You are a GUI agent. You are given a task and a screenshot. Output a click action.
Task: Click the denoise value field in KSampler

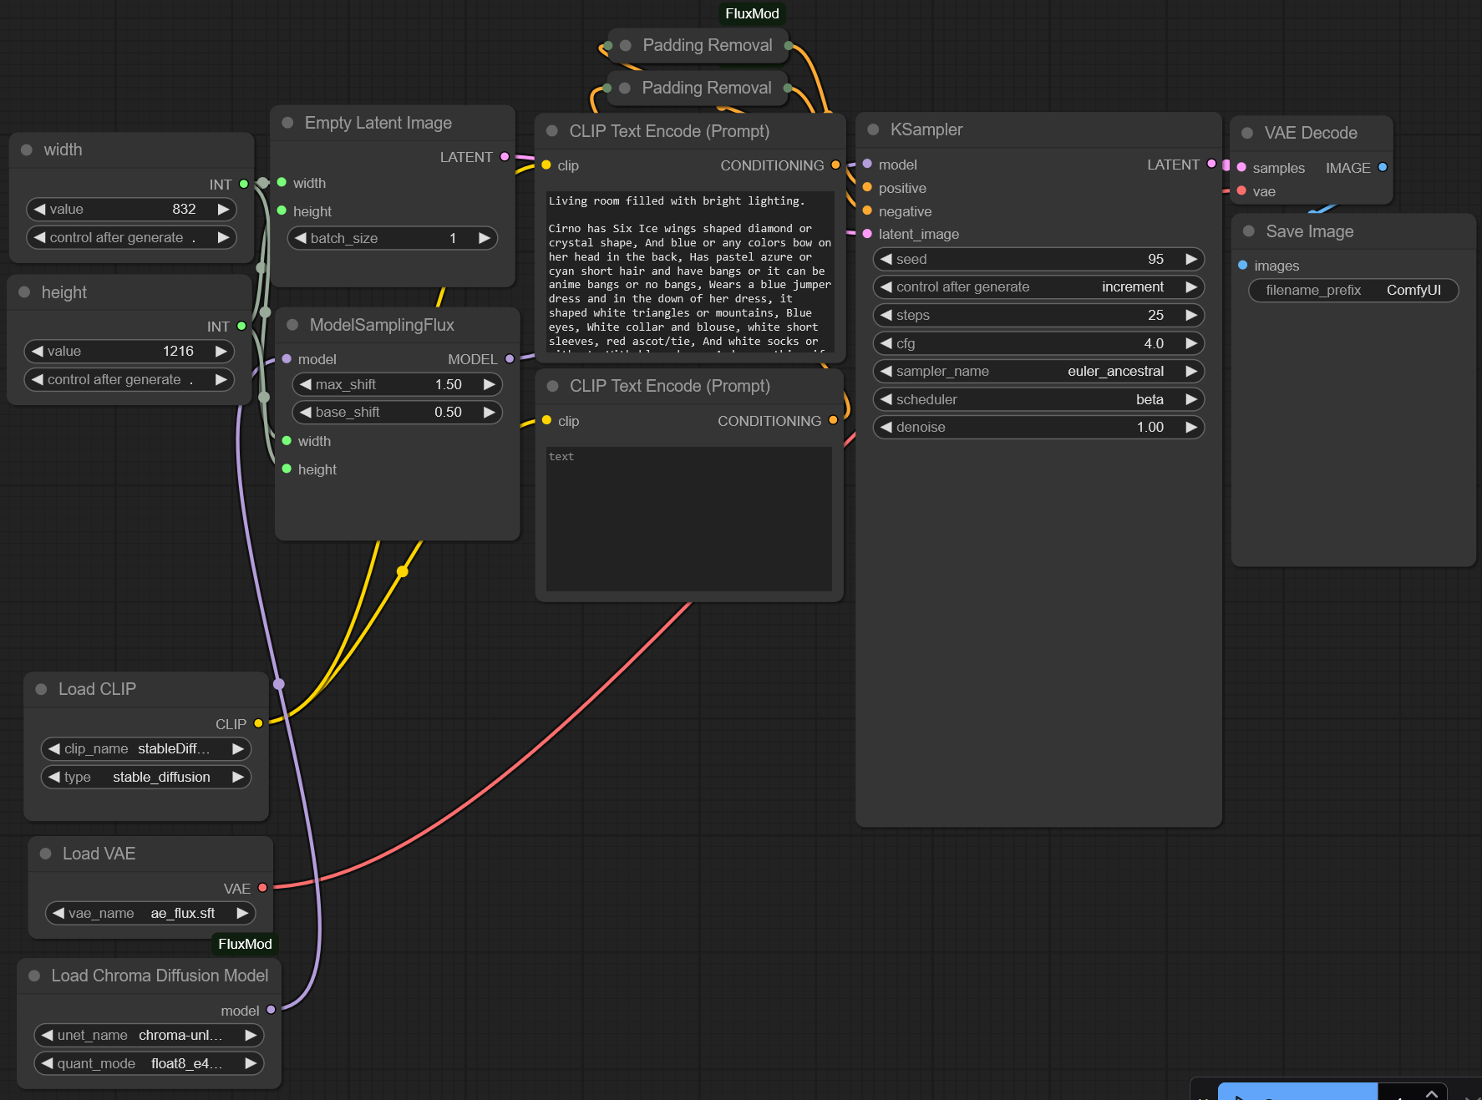[1038, 427]
